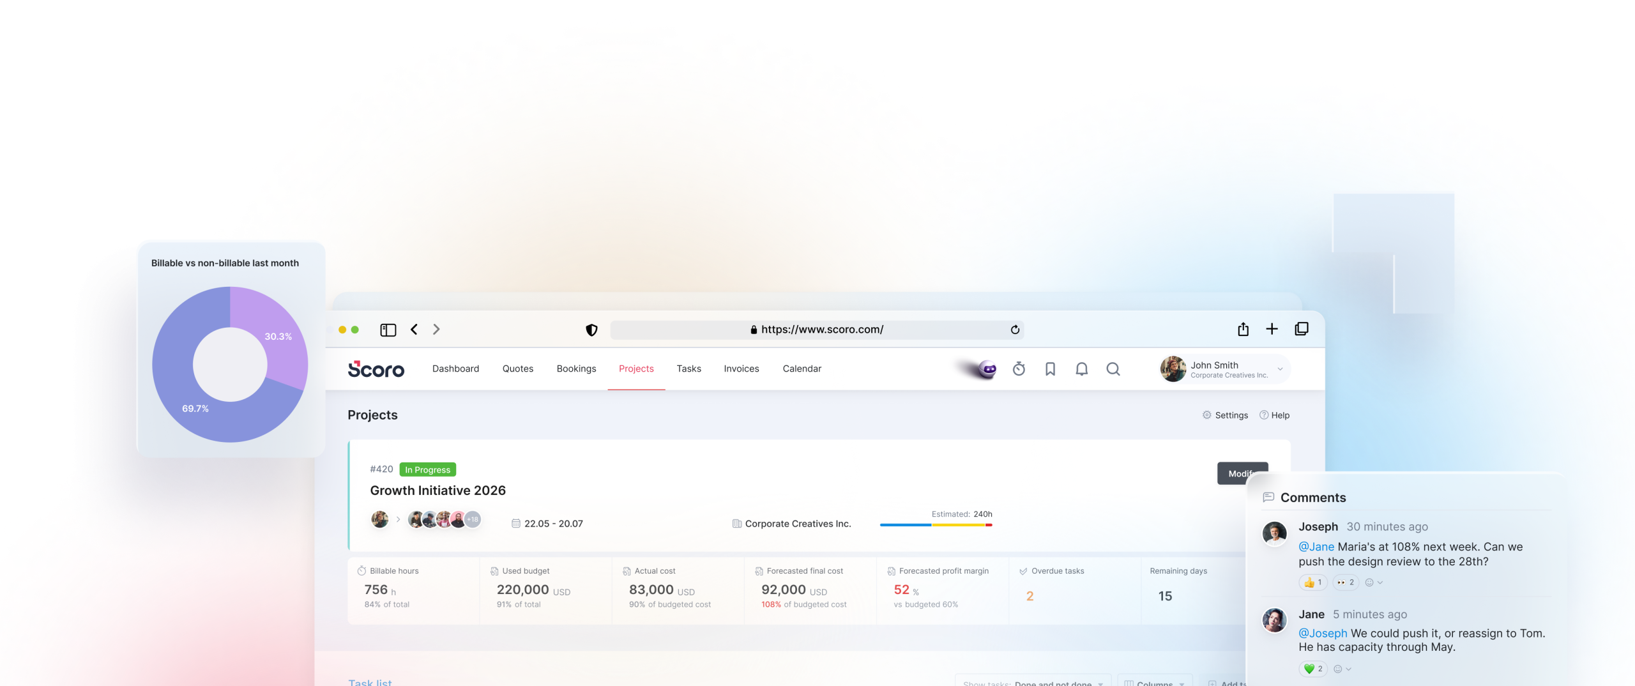Open search with the magnifier icon
This screenshot has width=1635, height=686.
[x=1113, y=369]
